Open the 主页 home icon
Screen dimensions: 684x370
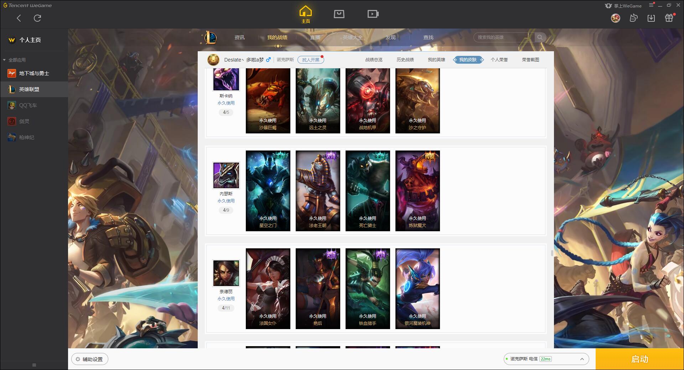[306, 15]
